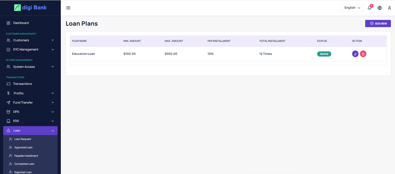Open the Loan Request link
This screenshot has width=395, height=174.
pyautogui.click(x=23, y=139)
